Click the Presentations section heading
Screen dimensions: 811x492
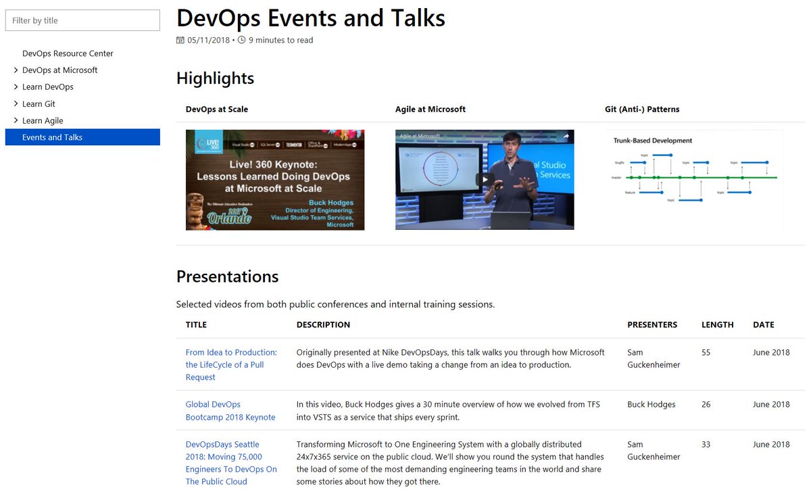pos(227,276)
